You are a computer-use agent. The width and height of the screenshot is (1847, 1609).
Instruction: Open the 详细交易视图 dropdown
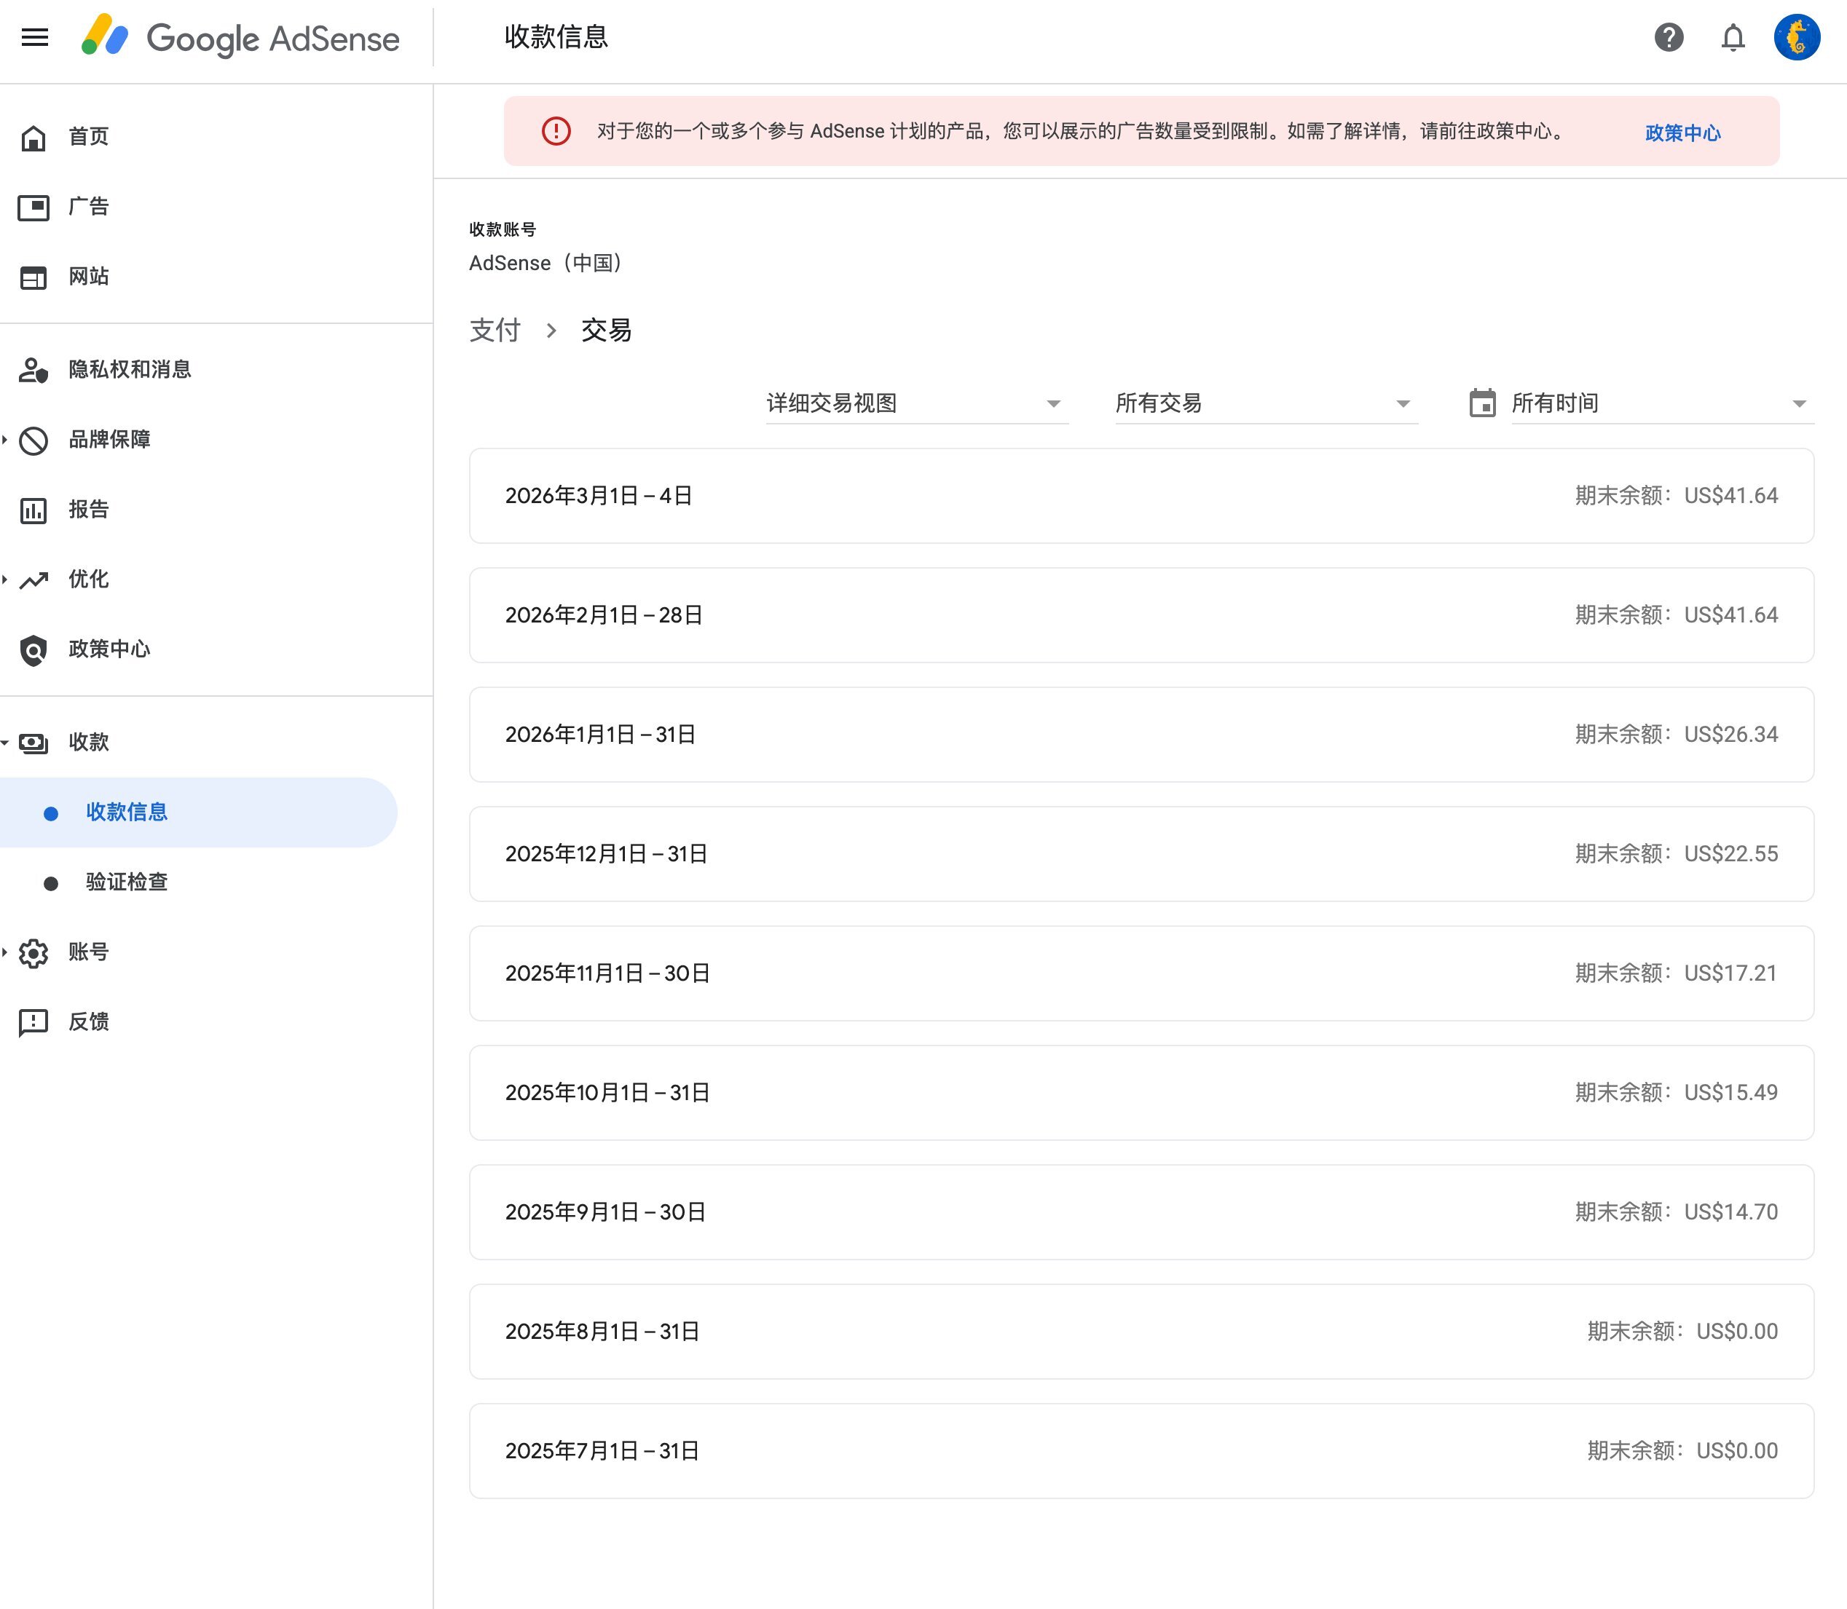915,403
